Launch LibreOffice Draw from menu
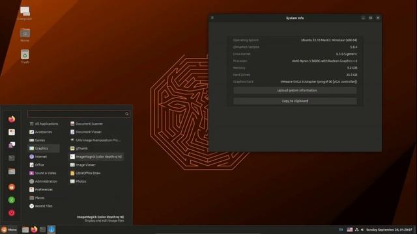 [96, 173]
